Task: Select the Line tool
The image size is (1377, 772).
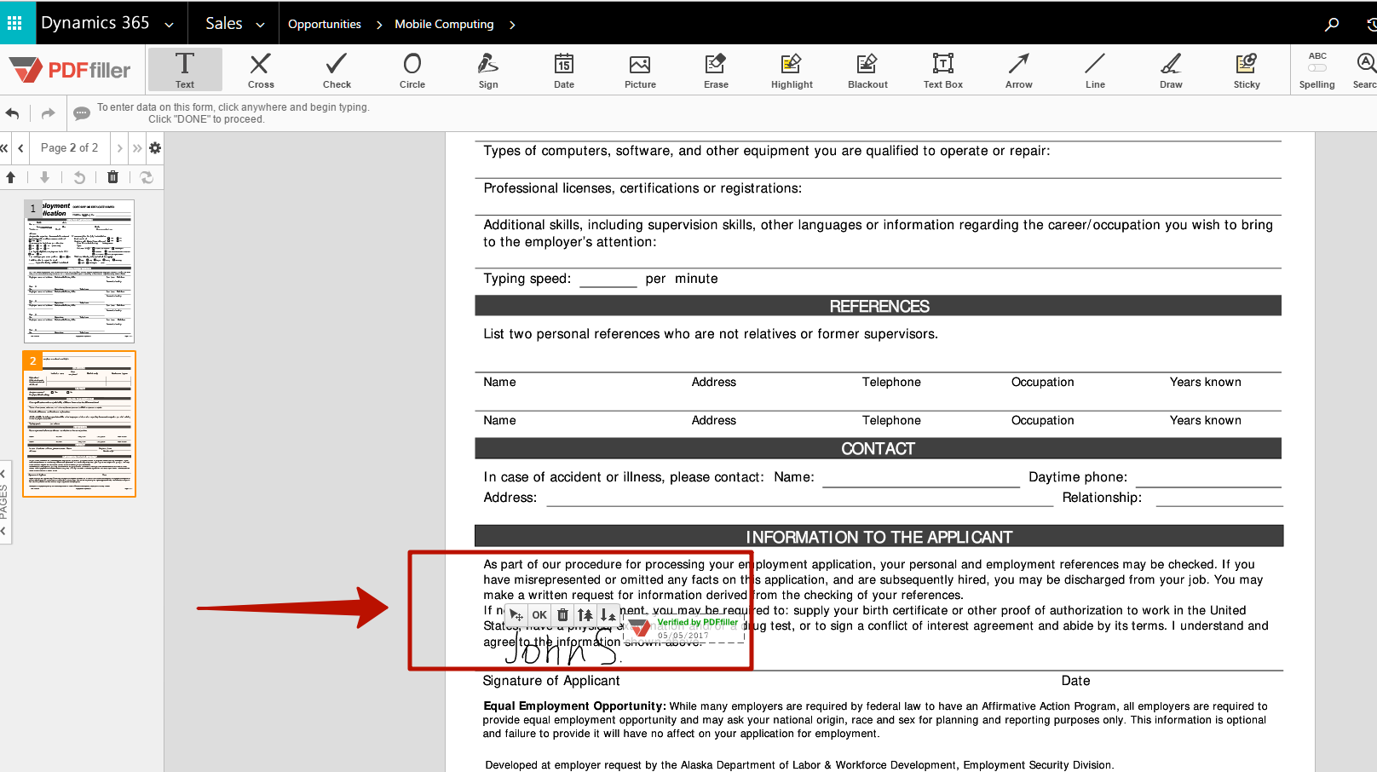Action: [x=1095, y=69]
